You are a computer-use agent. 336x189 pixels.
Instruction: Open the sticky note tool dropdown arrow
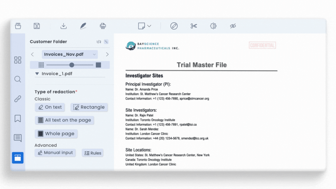tap(149, 26)
